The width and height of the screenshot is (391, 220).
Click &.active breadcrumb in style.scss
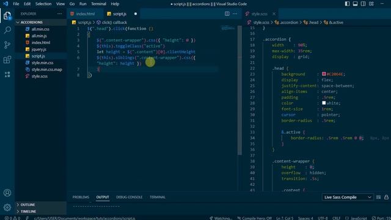(x=334, y=23)
